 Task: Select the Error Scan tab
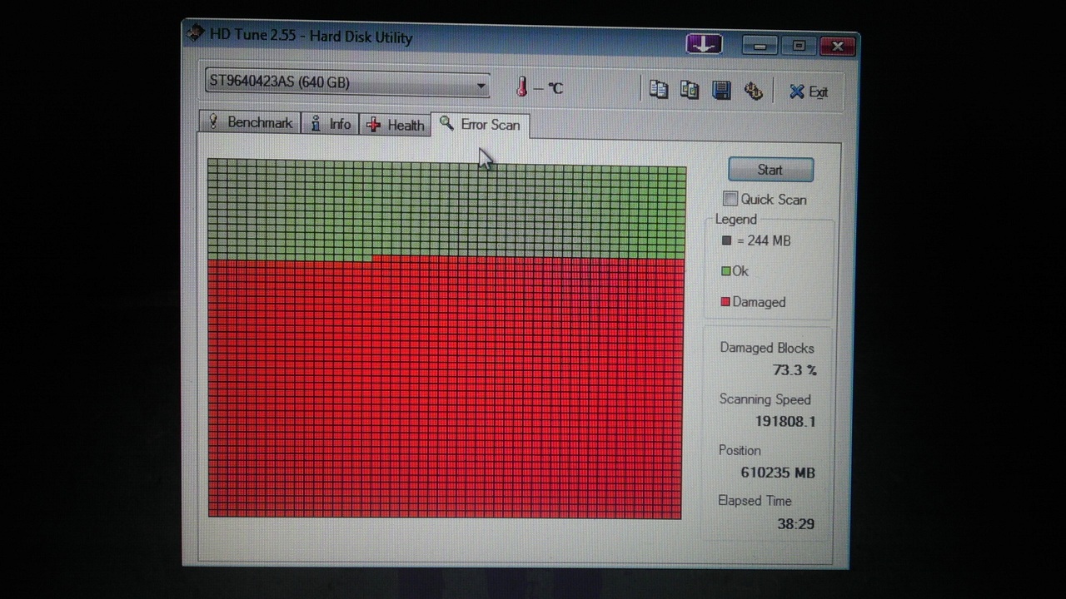(480, 125)
